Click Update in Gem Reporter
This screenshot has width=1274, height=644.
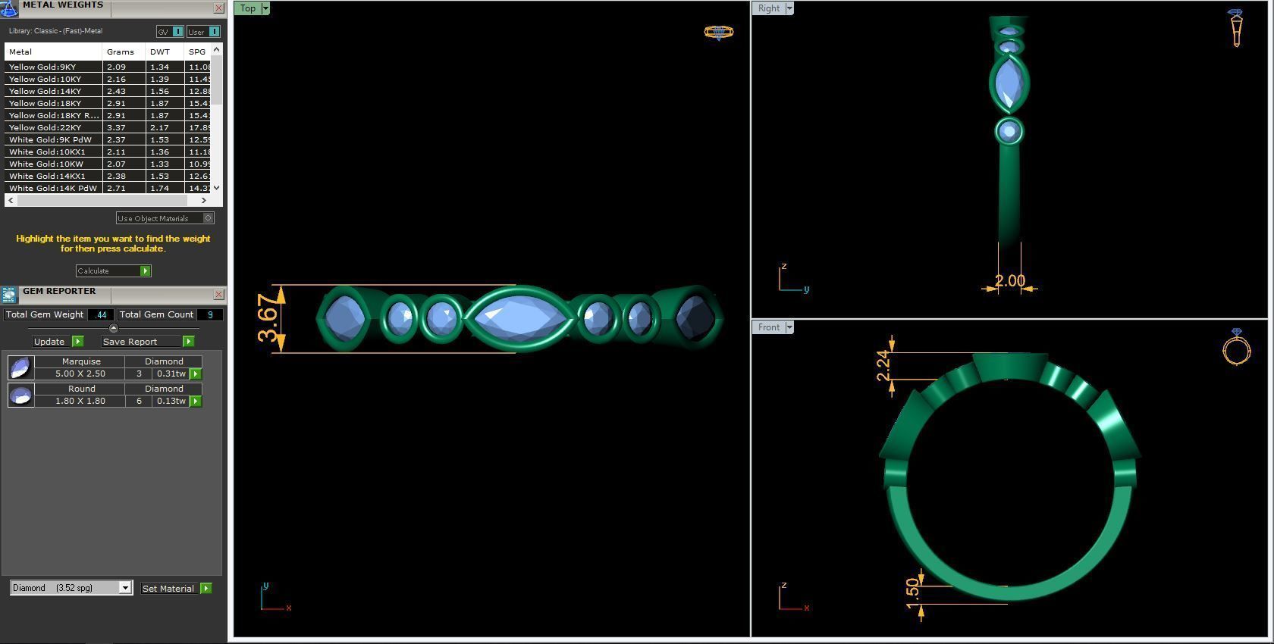click(49, 342)
